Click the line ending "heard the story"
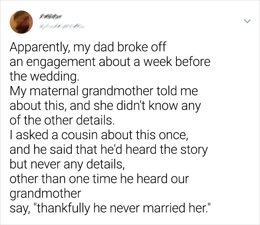 click(108, 150)
